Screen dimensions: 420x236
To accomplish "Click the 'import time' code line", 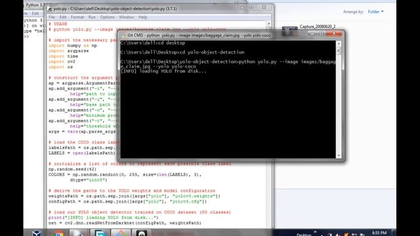I will (x=63, y=56).
